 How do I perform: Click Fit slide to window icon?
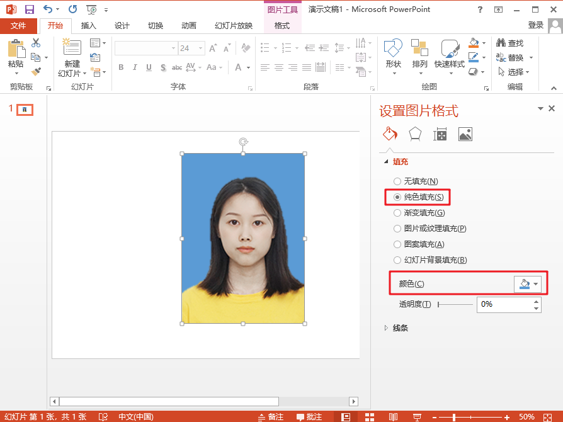pyautogui.click(x=547, y=417)
